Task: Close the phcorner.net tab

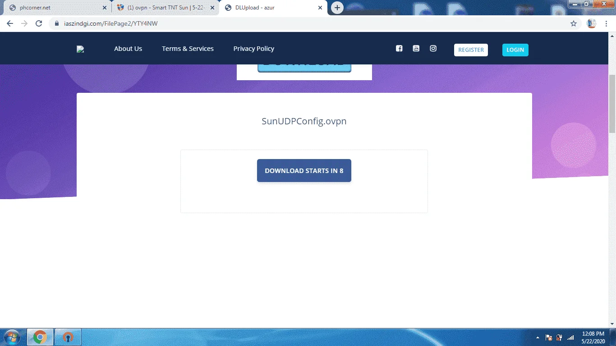Action: (x=105, y=8)
